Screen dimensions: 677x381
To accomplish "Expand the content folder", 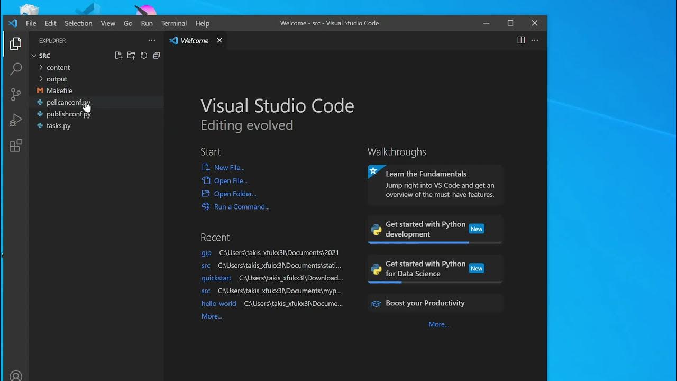I will [58, 67].
